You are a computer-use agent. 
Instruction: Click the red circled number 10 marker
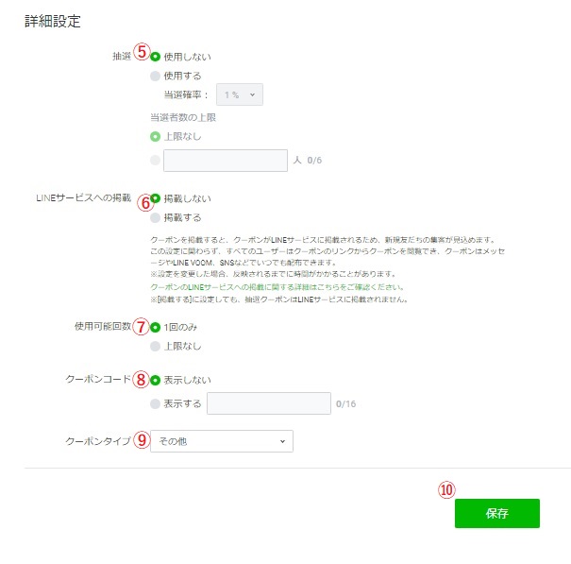(446, 490)
